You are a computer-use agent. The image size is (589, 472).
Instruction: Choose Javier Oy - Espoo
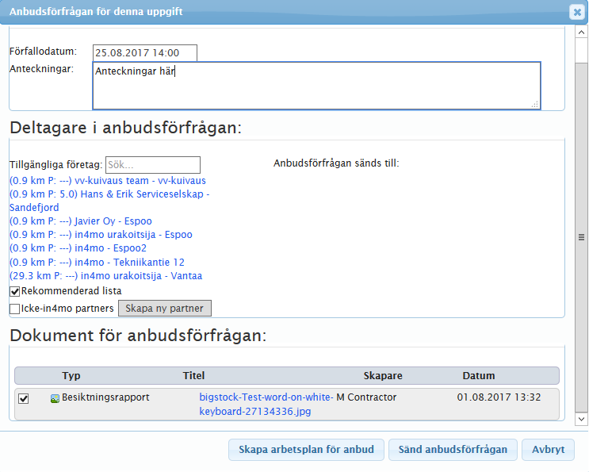click(x=81, y=221)
